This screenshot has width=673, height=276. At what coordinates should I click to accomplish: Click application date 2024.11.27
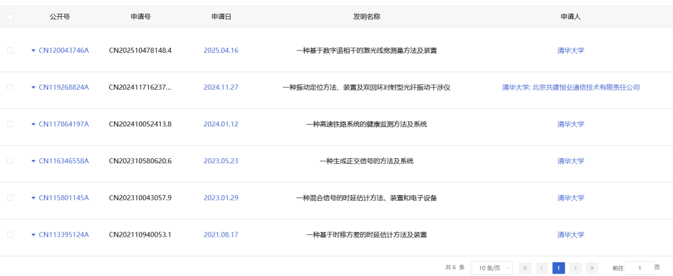point(221,87)
